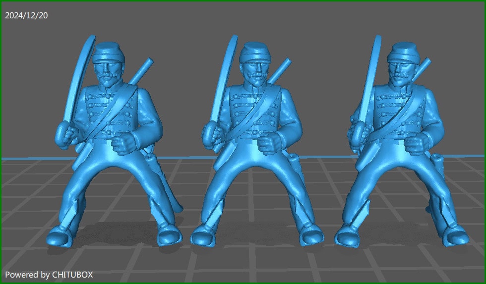Image resolution: width=486 pixels, height=284 pixels.
Task: Click the middle soldier's kepi cap
Action: [254, 51]
